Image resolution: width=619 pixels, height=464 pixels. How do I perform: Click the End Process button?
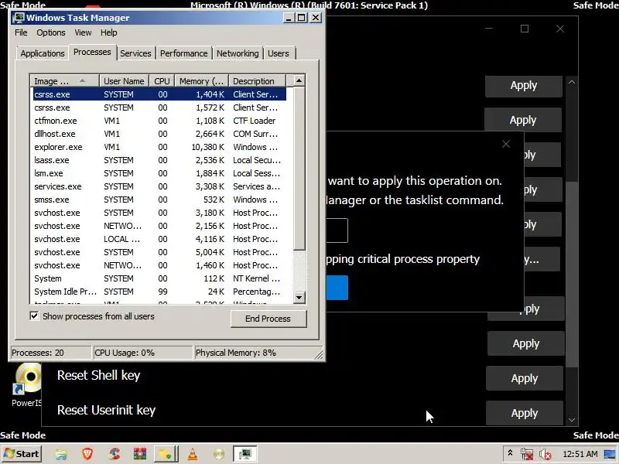pos(268,319)
